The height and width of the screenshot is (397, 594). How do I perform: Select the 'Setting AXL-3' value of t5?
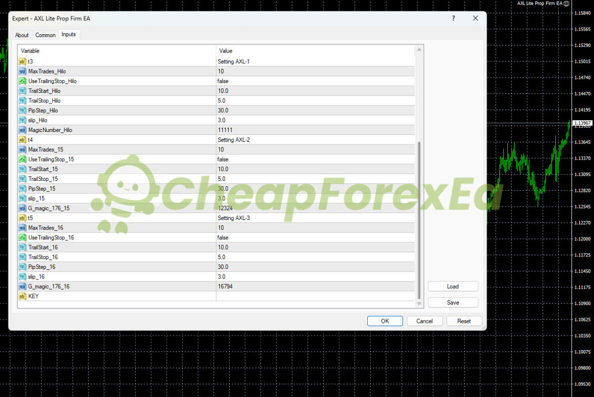[234, 218]
